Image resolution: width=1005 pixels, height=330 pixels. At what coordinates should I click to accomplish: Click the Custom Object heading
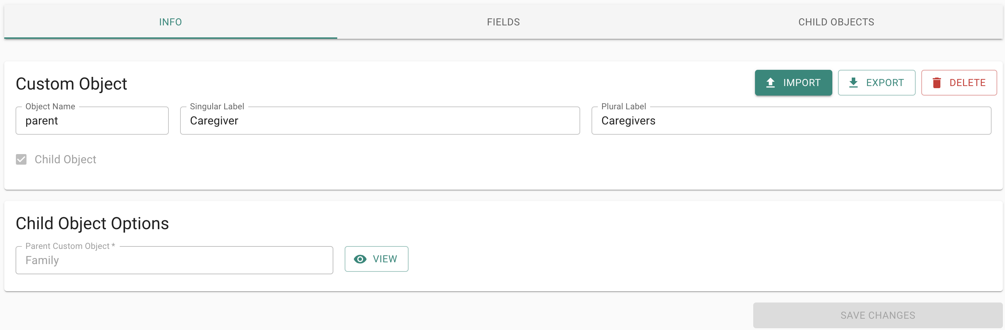[x=71, y=84]
